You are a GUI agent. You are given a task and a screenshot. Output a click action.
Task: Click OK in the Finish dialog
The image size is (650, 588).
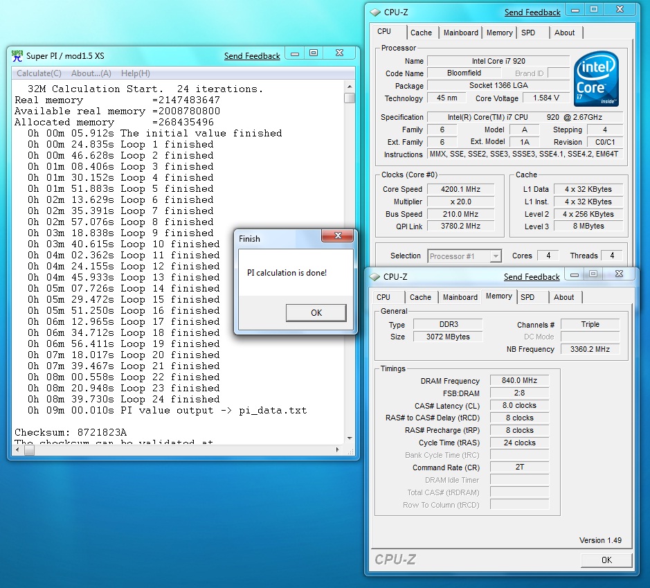[316, 312]
